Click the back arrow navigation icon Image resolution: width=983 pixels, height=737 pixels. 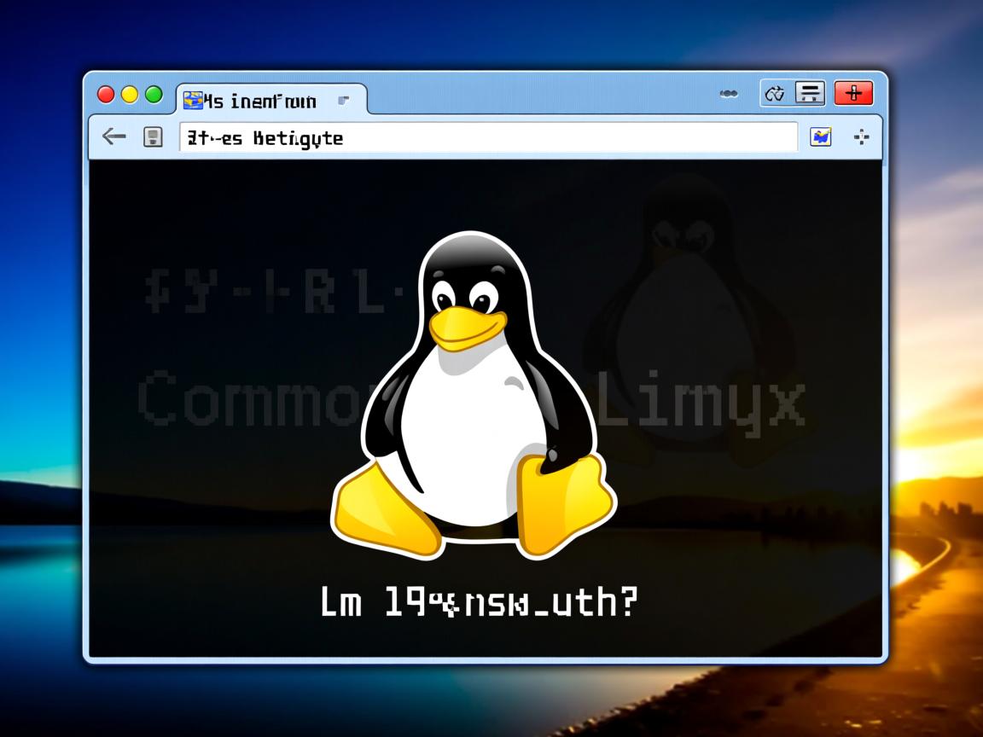point(113,136)
